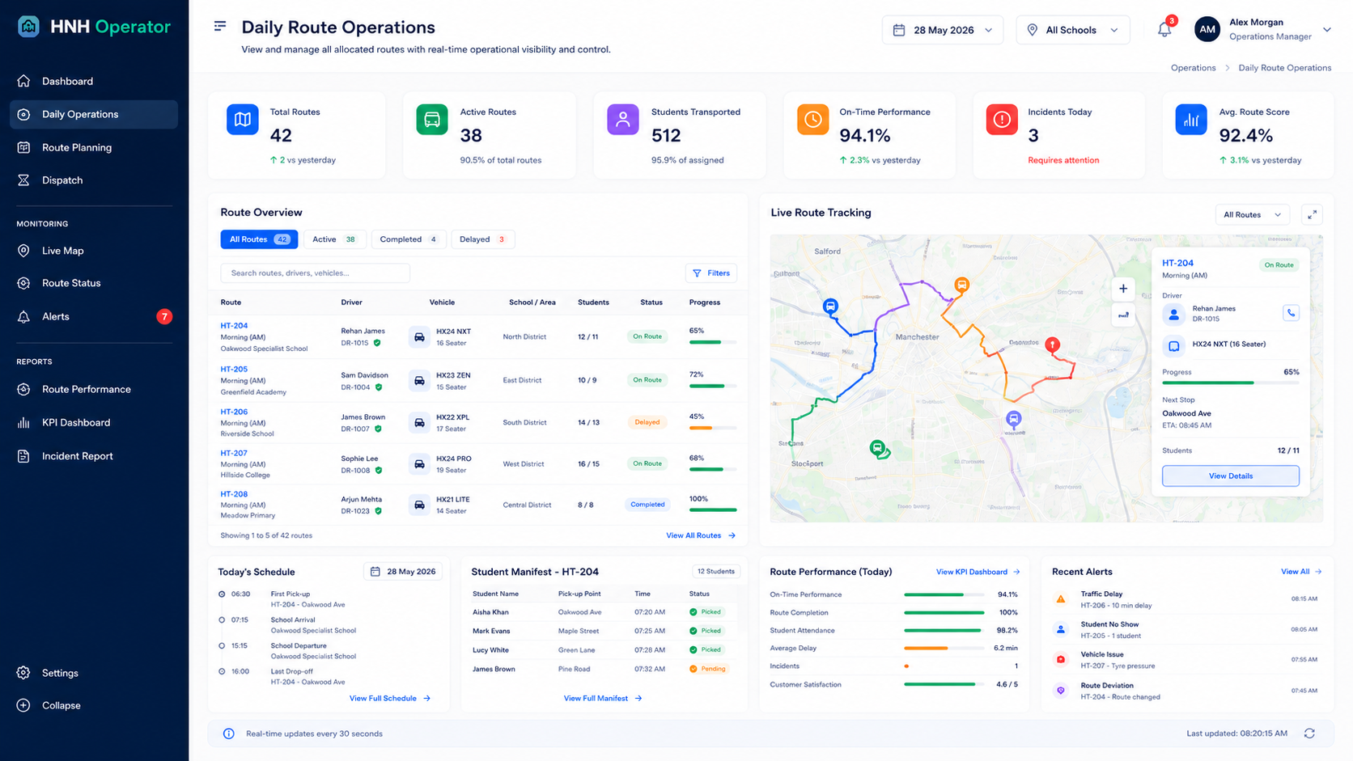Click Avg. Route Score chart icon
The width and height of the screenshot is (1353, 761).
pyautogui.click(x=1191, y=120)
